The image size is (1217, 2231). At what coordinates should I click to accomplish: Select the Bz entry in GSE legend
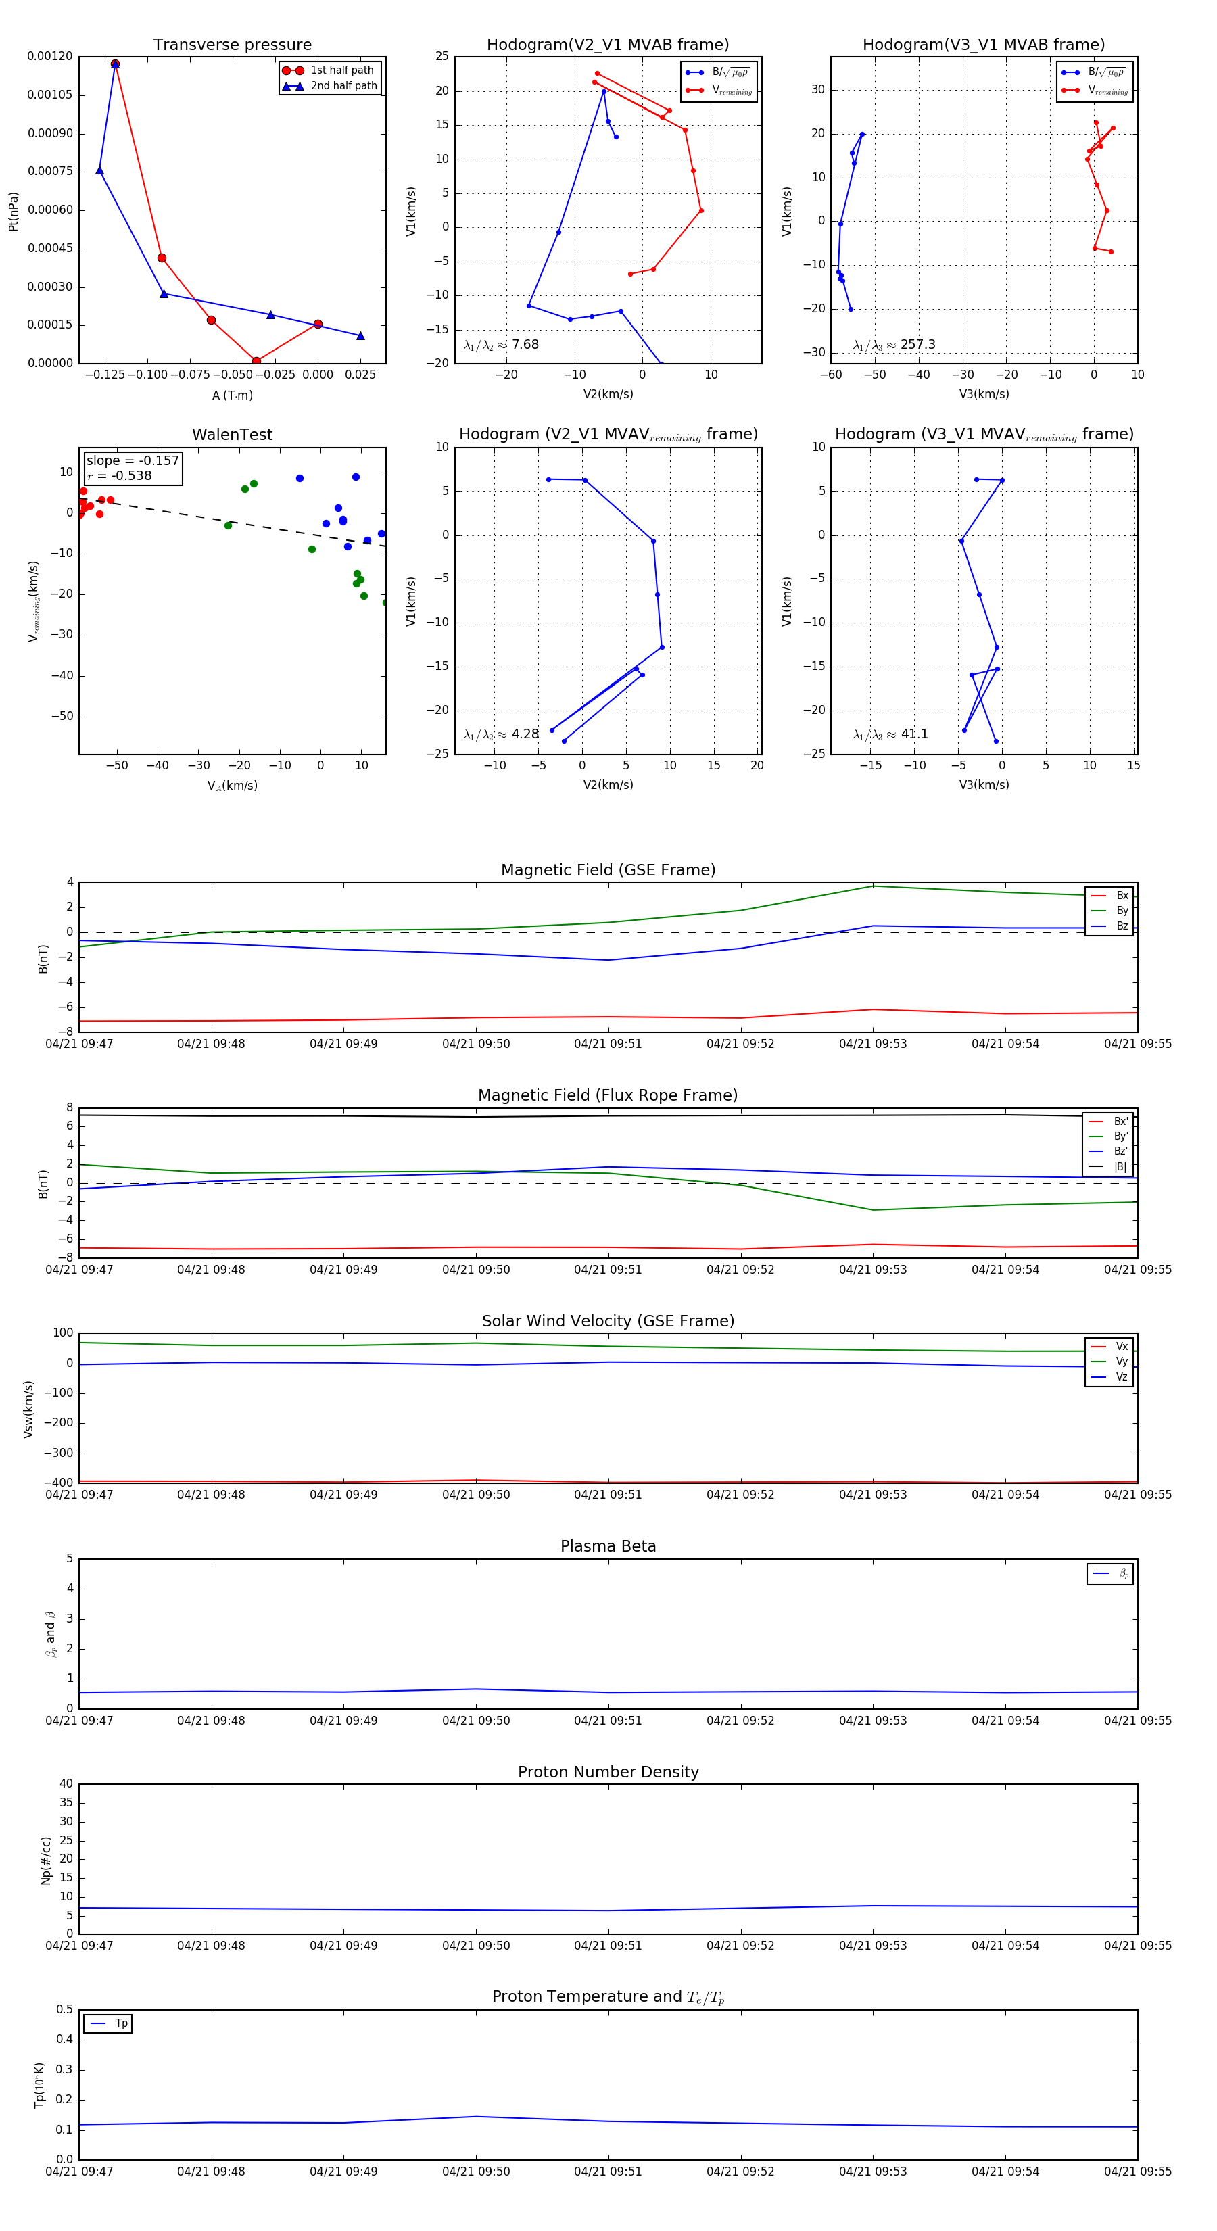click(x=1109, y=926)
